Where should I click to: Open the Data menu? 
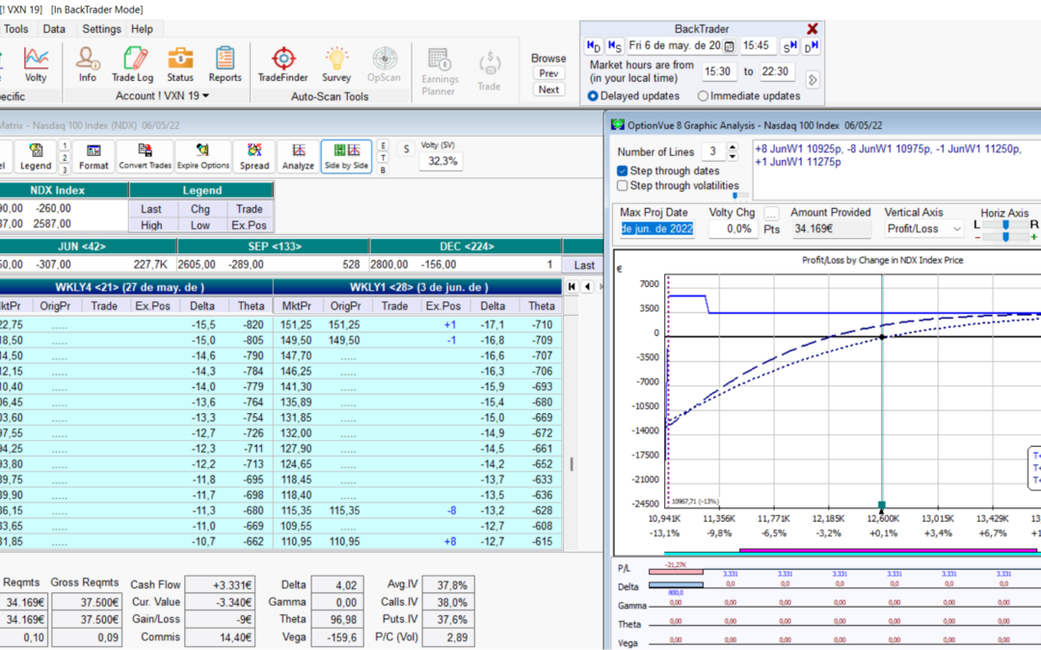click(x=54, y=29)
